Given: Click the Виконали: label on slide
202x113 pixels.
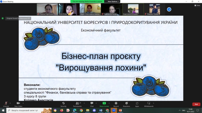Looking at the screenshot, I should 32,85.
